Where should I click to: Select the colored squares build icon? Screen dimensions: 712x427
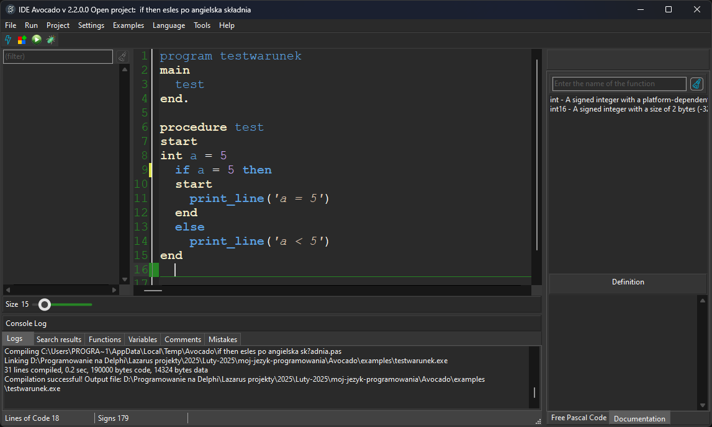[x=21, y=40]
